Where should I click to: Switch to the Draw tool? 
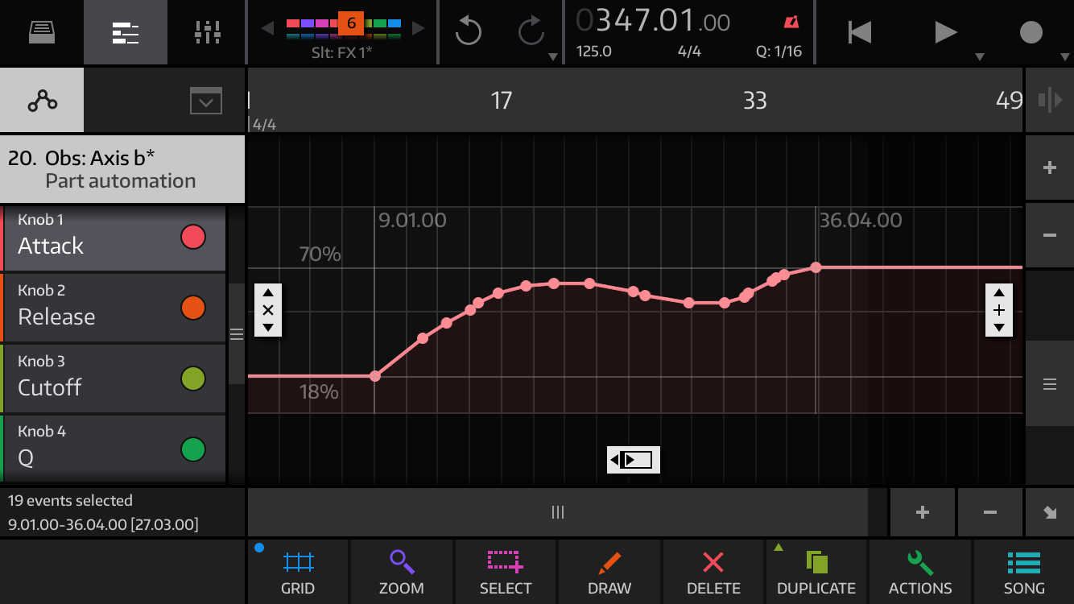click(609, 572)
